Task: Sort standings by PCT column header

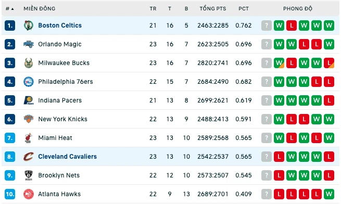Action: [243, 9]
